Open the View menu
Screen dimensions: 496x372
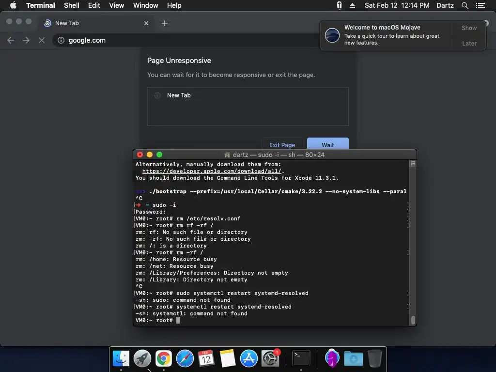[x=116, y=5]
